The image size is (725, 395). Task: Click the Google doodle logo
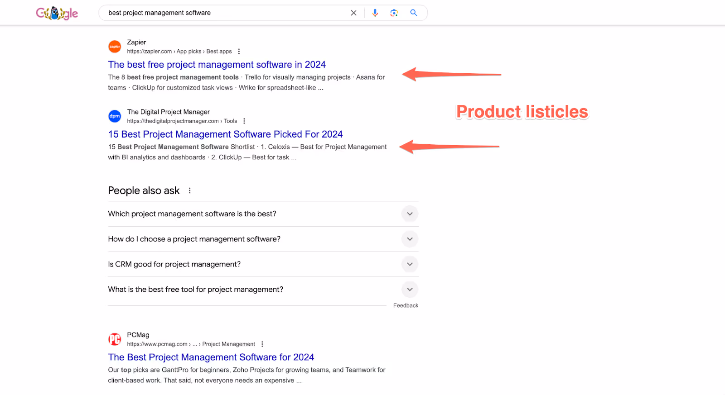(57, 13)
